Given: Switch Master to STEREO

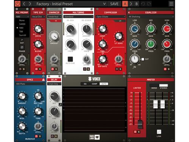Looking at the screenshot, I should (164, 86).
